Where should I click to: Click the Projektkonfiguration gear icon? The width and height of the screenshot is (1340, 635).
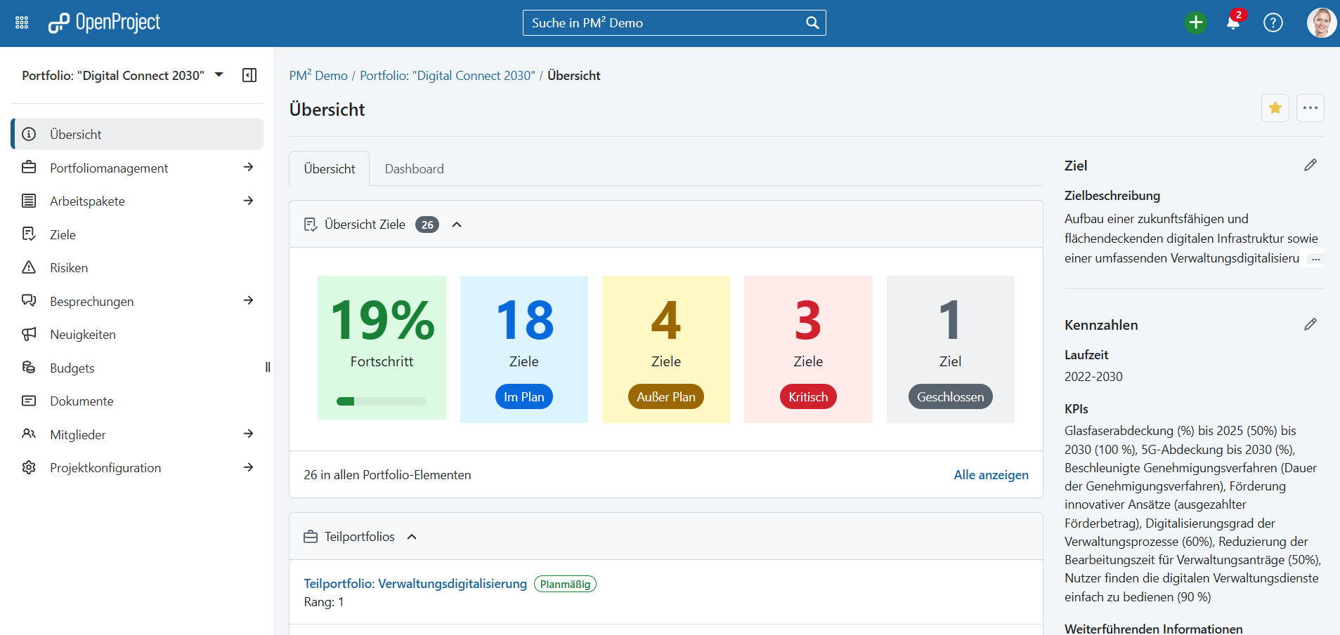click(29, 467)
